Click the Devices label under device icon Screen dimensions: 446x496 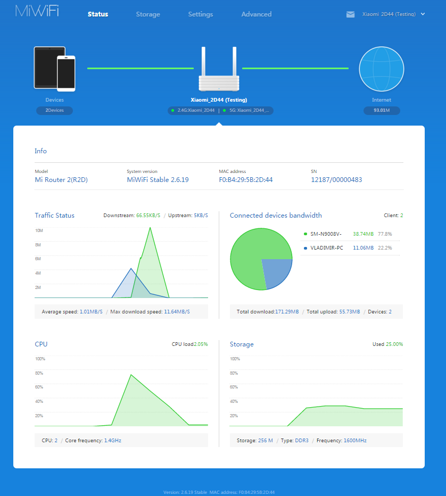coord(54,100)
